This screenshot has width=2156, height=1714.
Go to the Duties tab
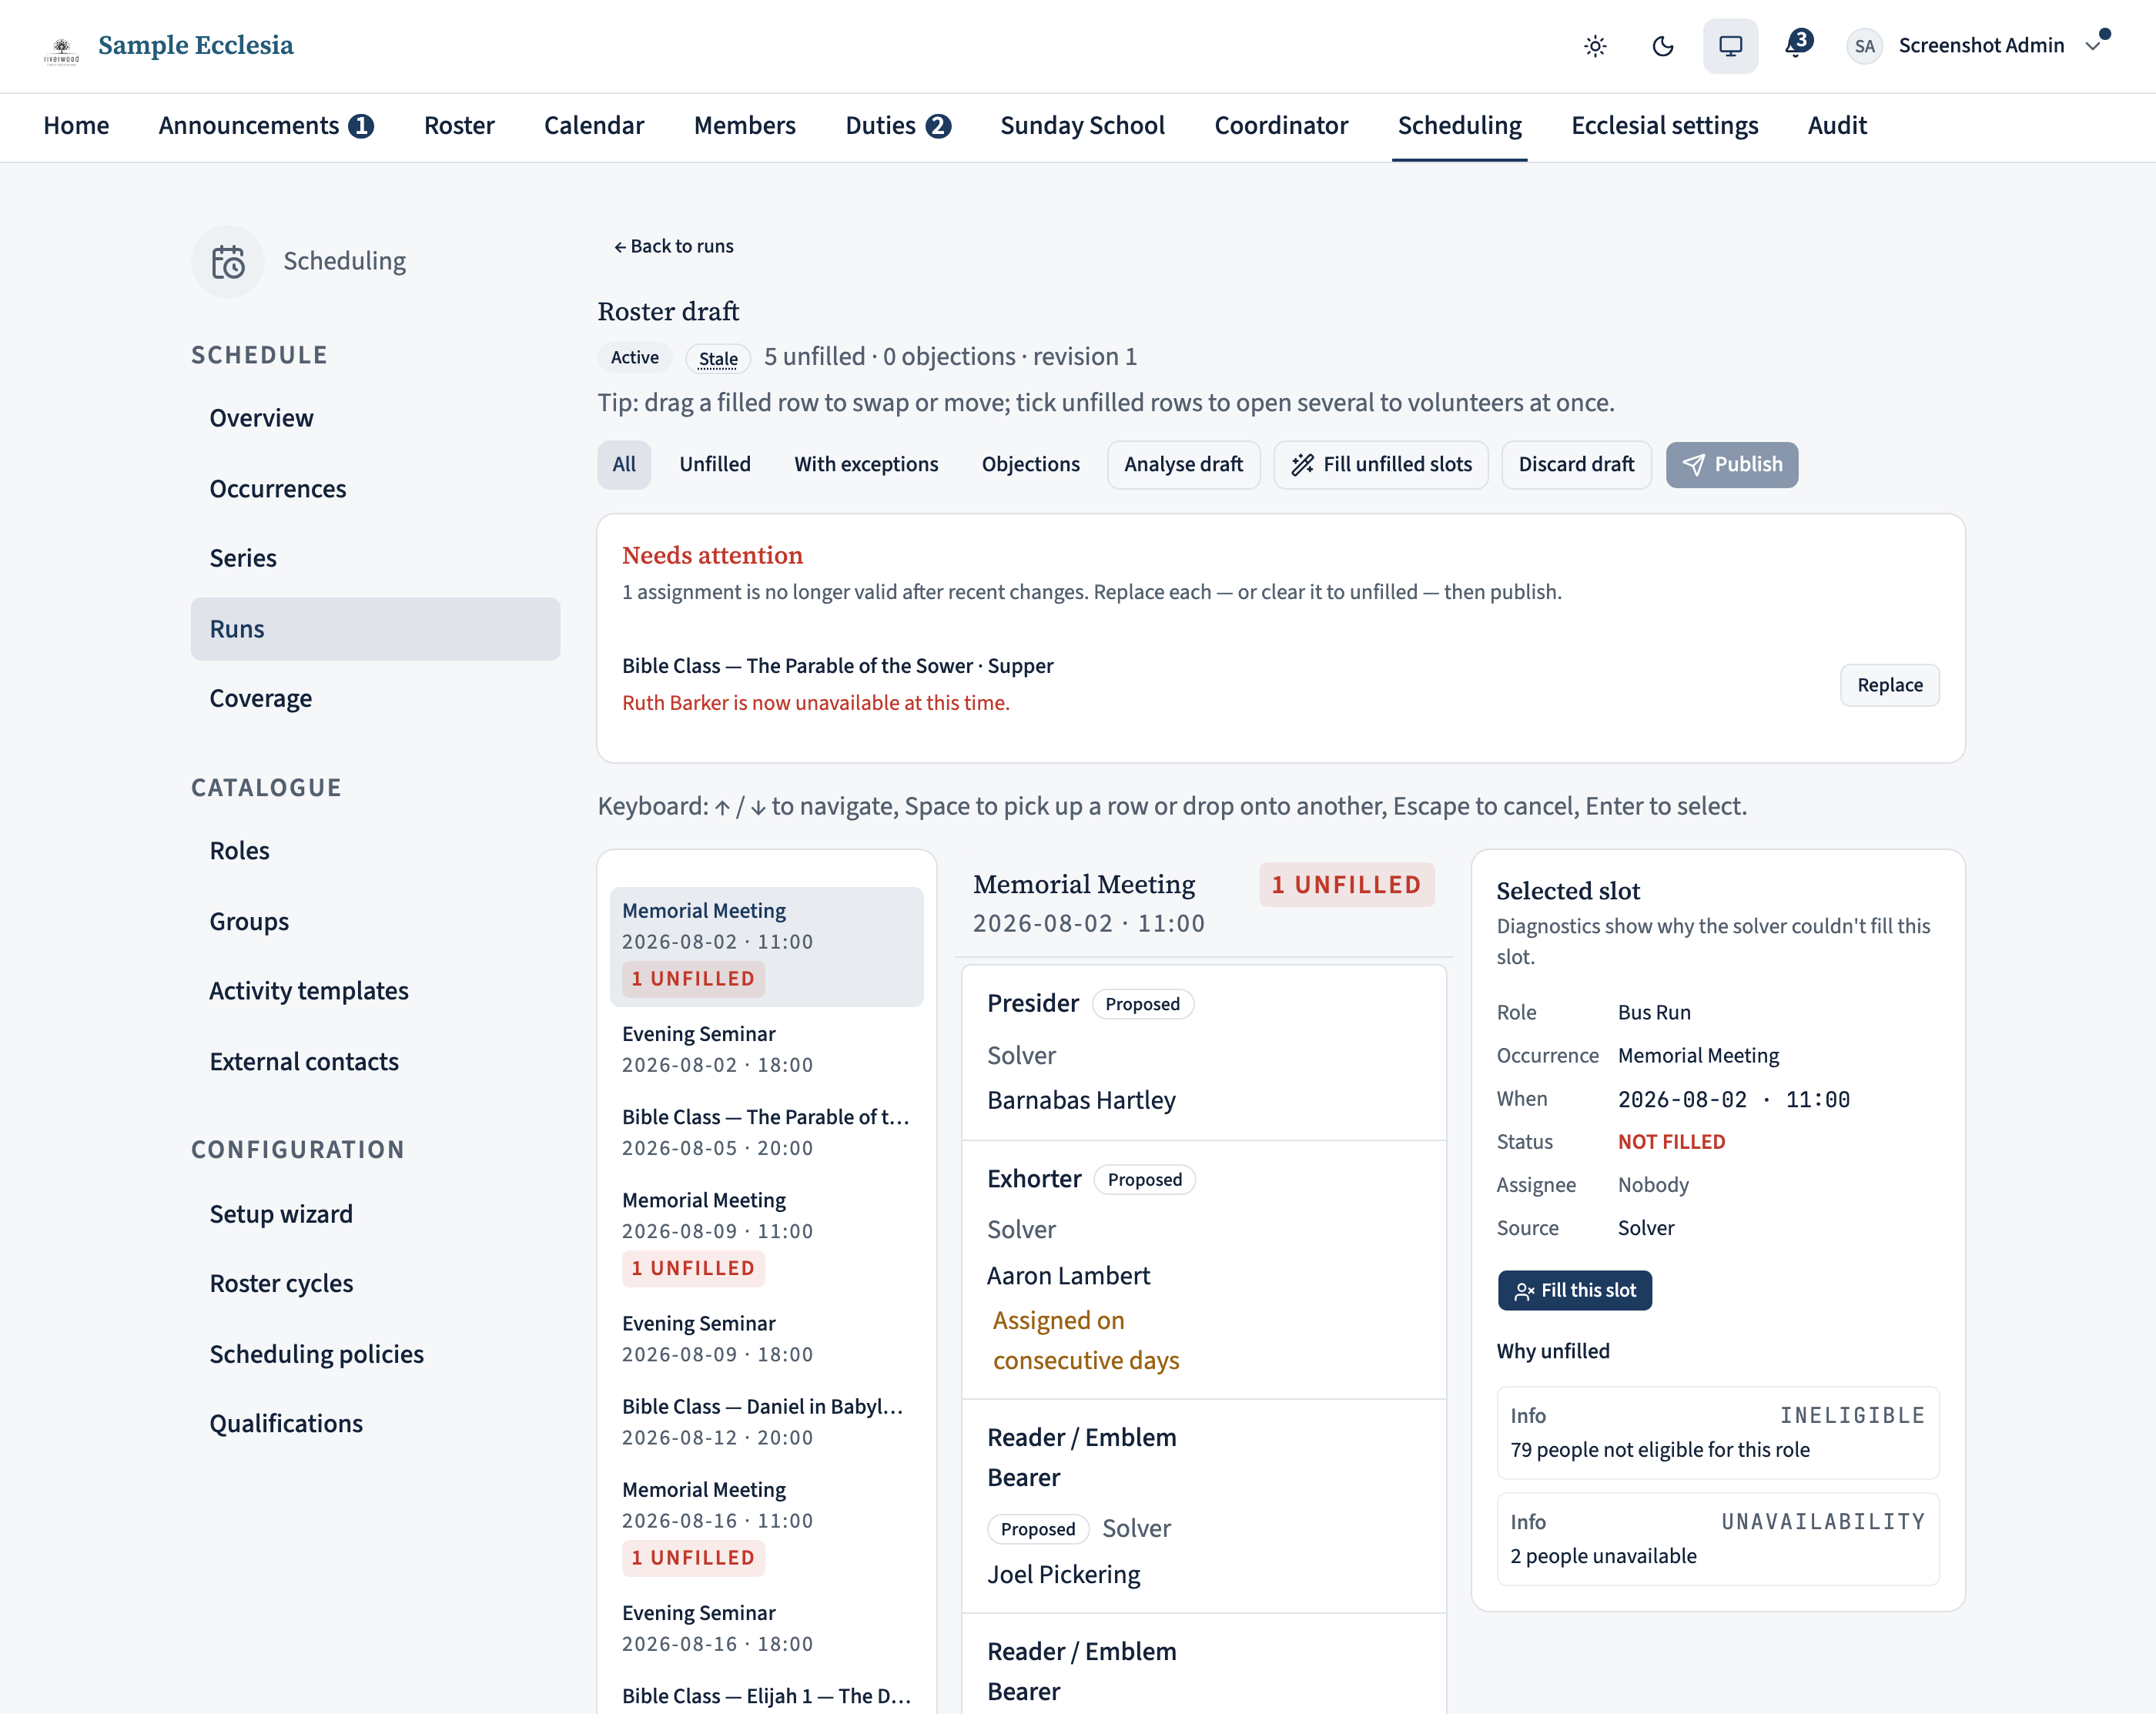[x=897, y=126]
